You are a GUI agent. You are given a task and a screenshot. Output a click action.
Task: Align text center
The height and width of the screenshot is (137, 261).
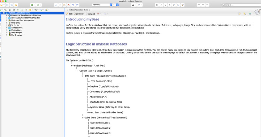(203, 5)
